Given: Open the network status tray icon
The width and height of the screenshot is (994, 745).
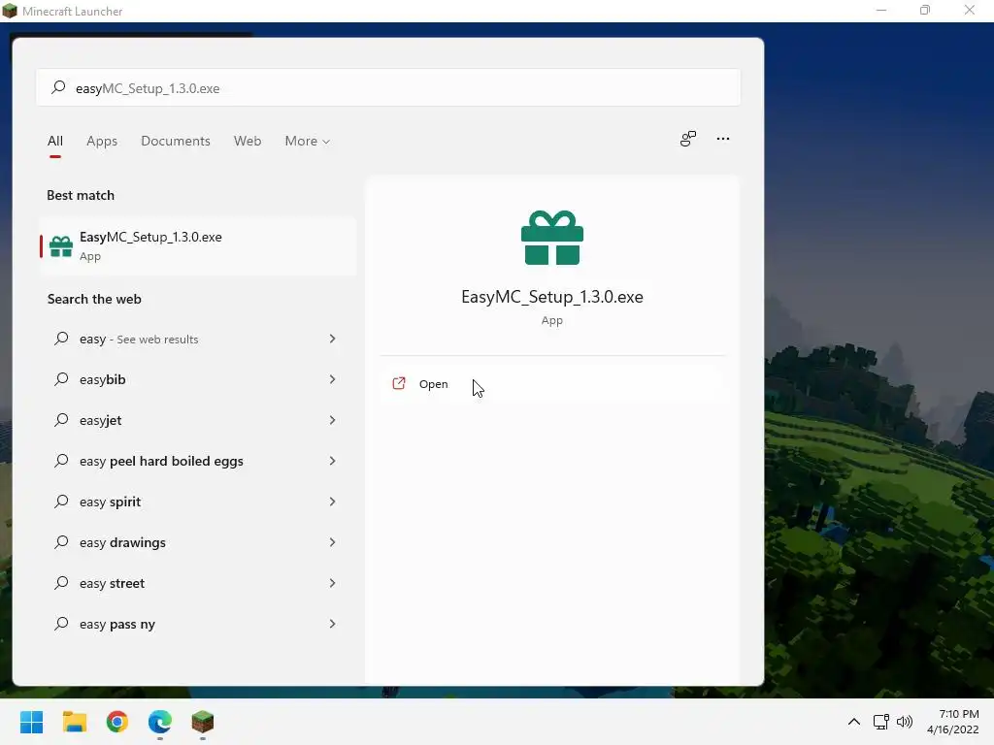Looking at the screenshot, I should coord(881,722).
